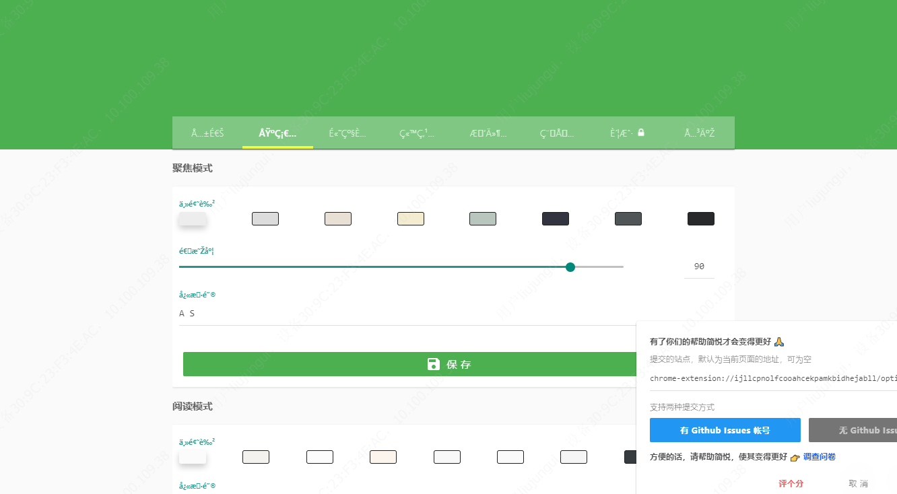This screenshot has height=494, width=897.
Task: Switch to the rightmost tab in the tab bar
Action: tap(699, 133)
